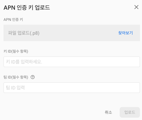The width and height of the screenshot is (142, 120).
Task: Click the APN 인증 키 field label
Action: tap(13, 19)
